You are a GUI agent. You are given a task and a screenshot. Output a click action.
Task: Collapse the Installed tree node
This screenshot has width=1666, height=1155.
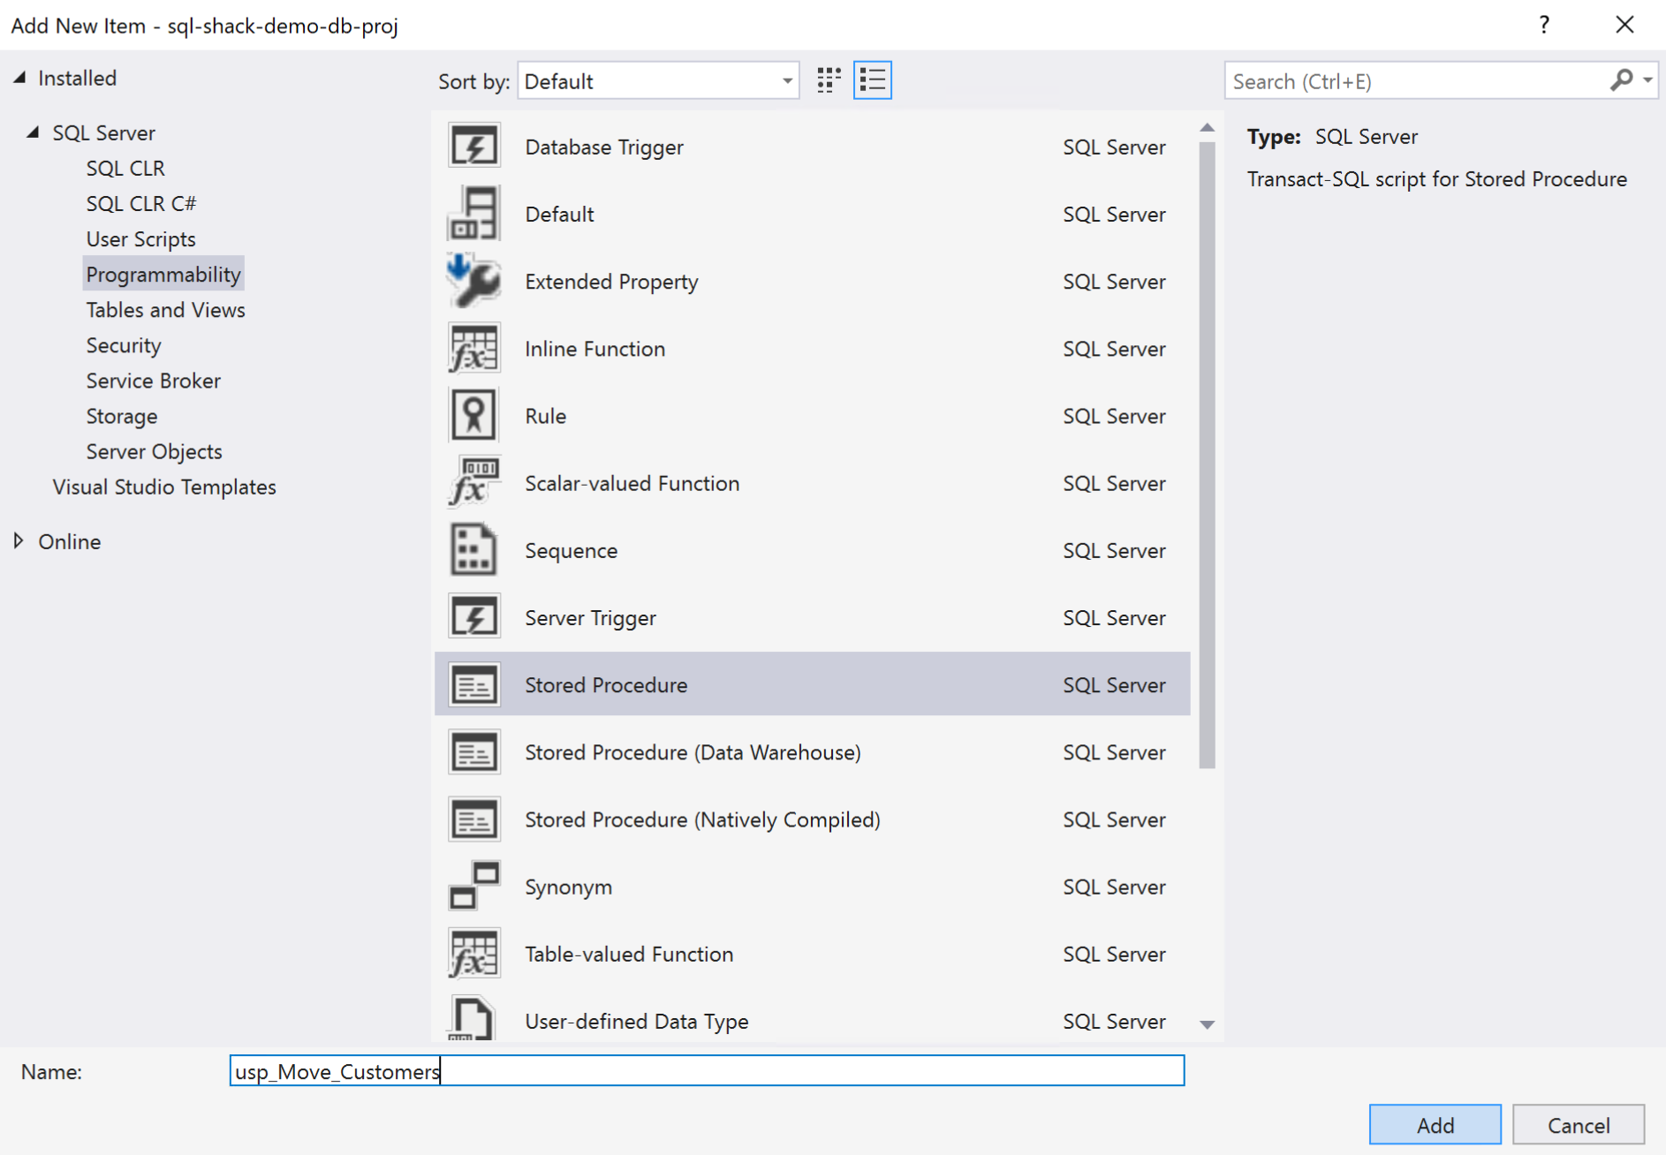pyautogui.click(x=19, y=79)
